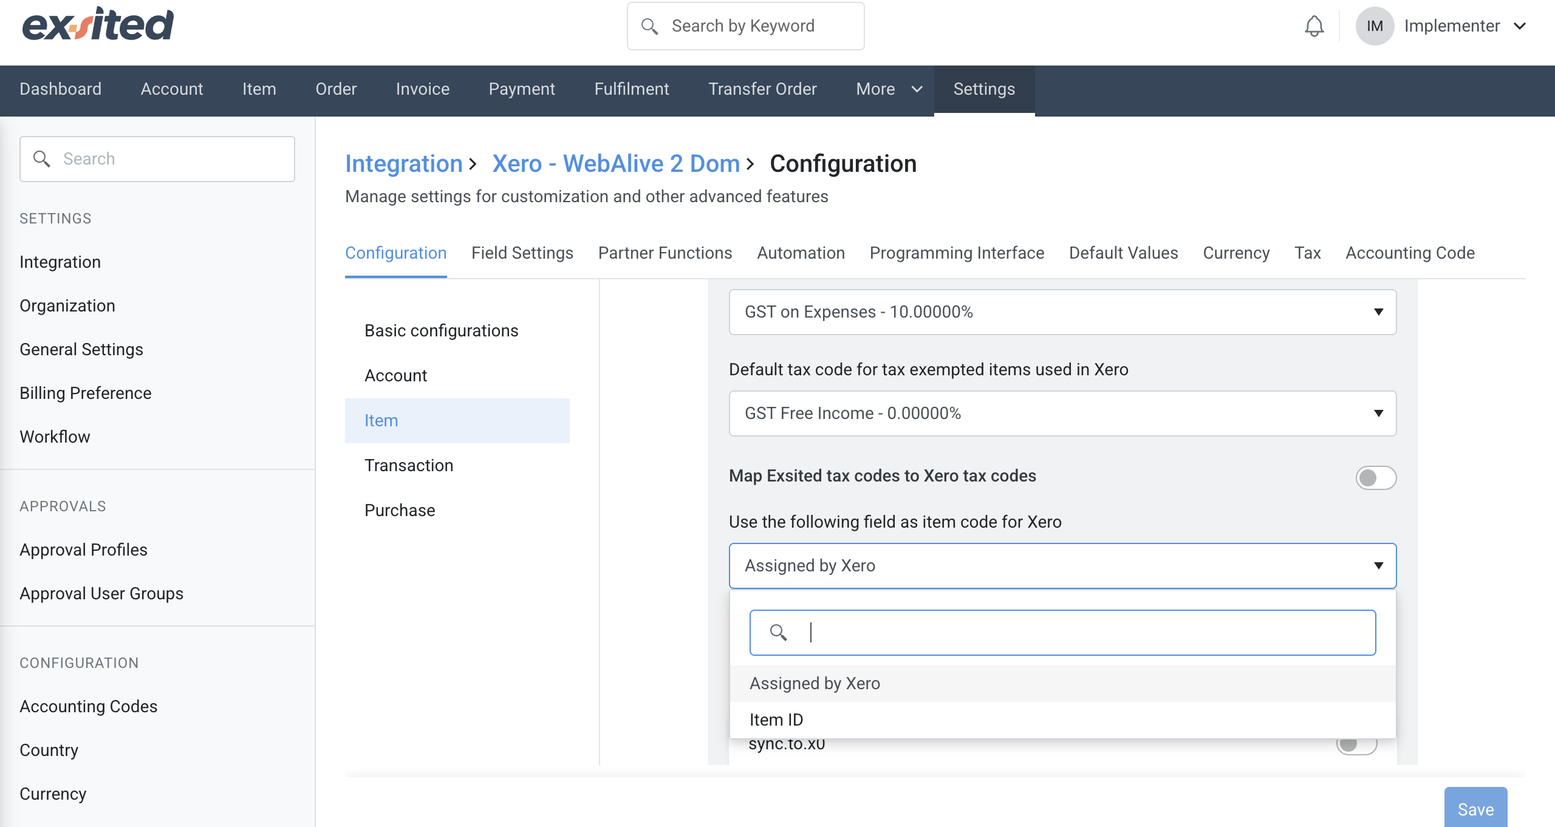
Task: Switch to the Default Values tab
Action: (x=1123, y=253)
